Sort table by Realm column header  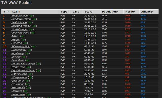click(16, 12)
